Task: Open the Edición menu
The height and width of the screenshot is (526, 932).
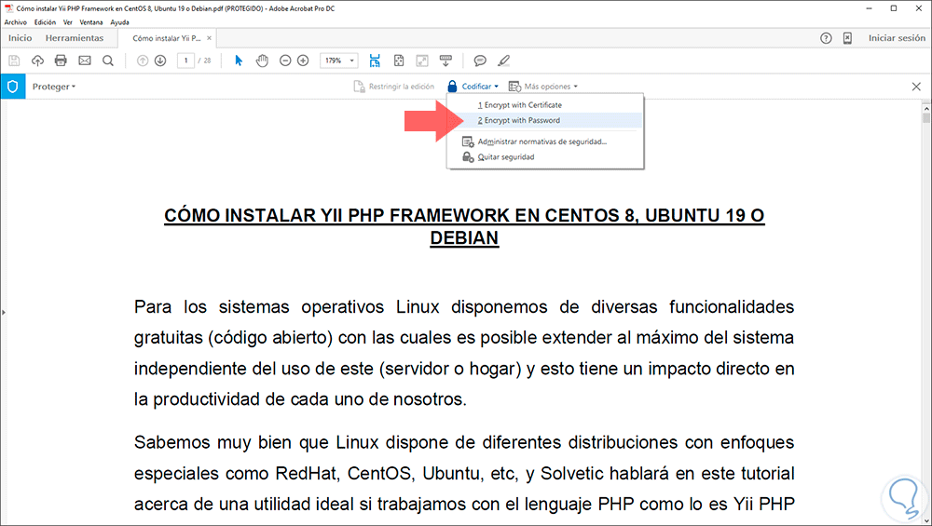Action: tap(45, 22)
